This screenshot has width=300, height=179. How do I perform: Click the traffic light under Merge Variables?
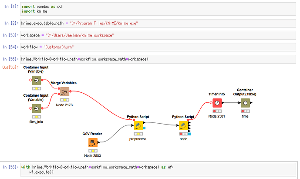point(65,100)
